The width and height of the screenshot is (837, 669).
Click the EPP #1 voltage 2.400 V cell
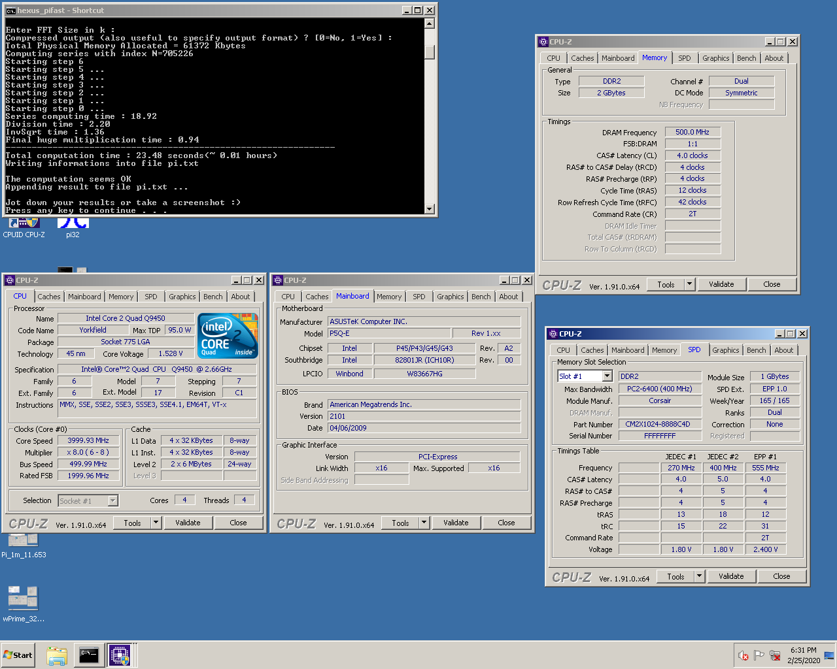(765, 549)
